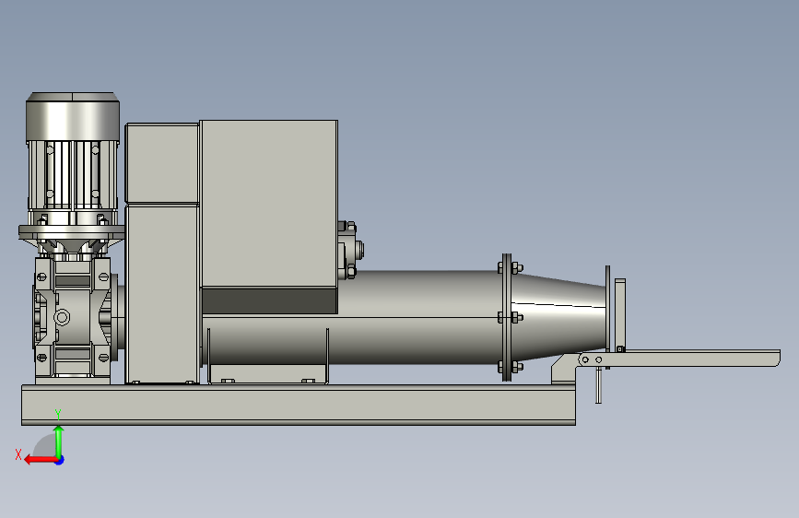Click the red X axis arrow of the triad

tap(41, 460)
